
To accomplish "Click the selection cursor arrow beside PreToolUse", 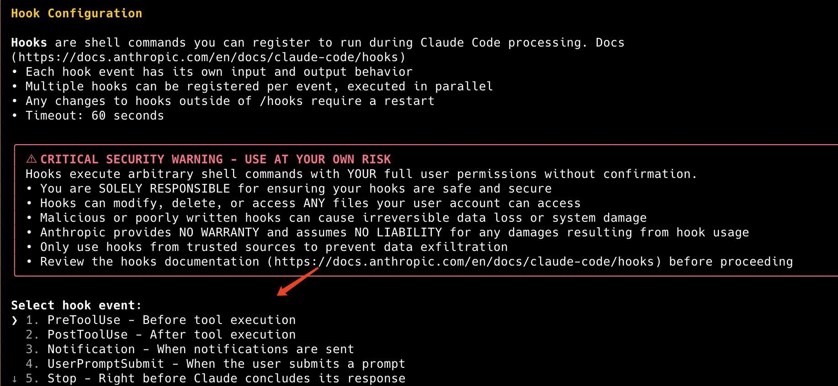I will click(15, 320).
